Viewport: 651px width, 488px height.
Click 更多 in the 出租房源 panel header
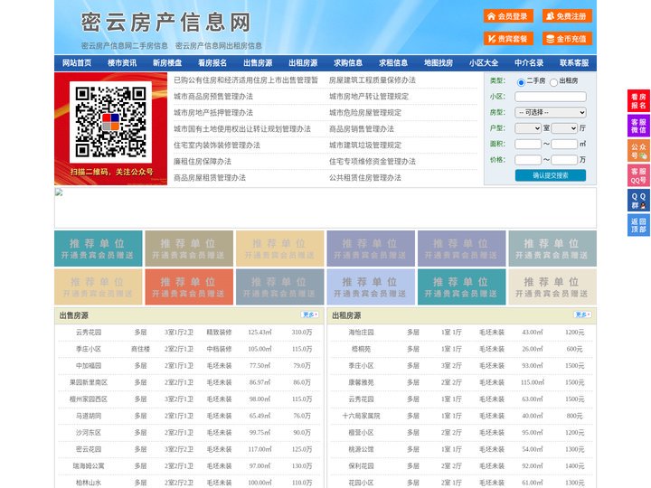point(582,315)
